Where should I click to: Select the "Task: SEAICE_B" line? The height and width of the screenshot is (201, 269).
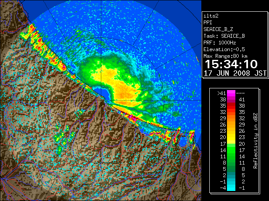click(x=224, y=36)
